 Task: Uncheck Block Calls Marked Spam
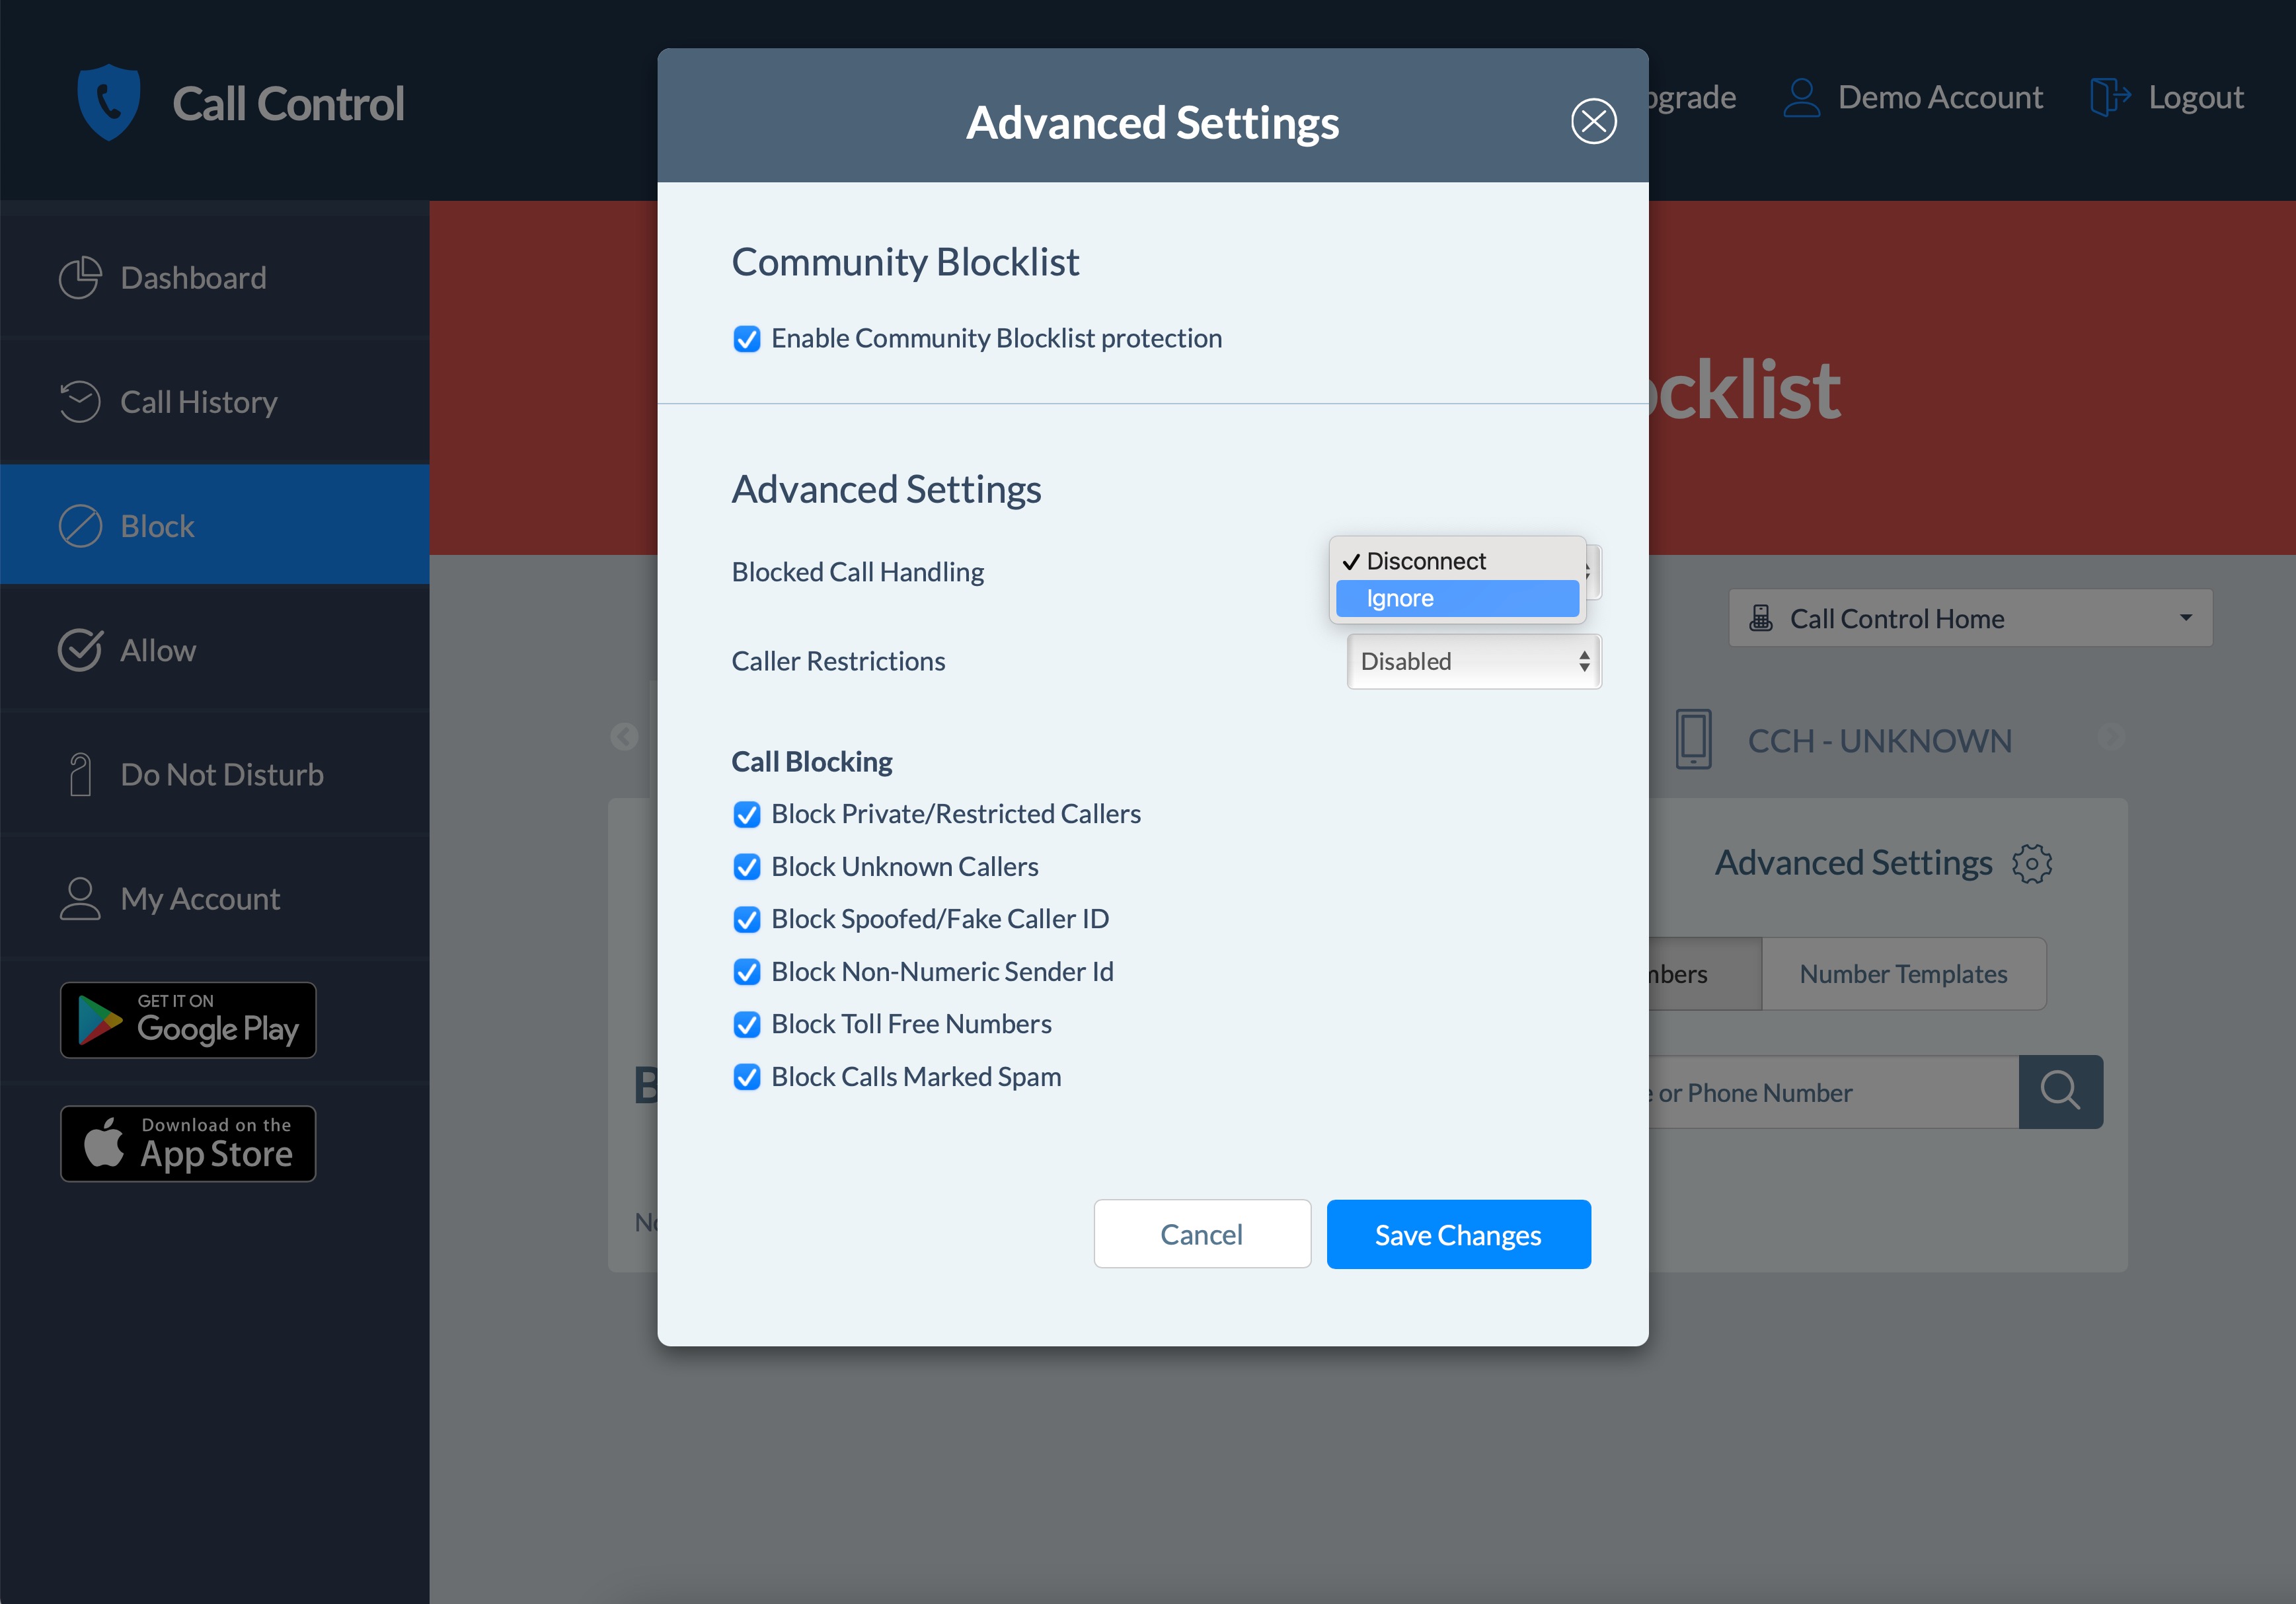(747, 1077)
